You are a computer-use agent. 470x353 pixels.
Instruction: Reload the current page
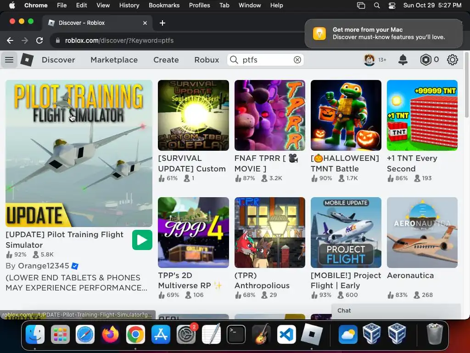[x=39, y=40]
